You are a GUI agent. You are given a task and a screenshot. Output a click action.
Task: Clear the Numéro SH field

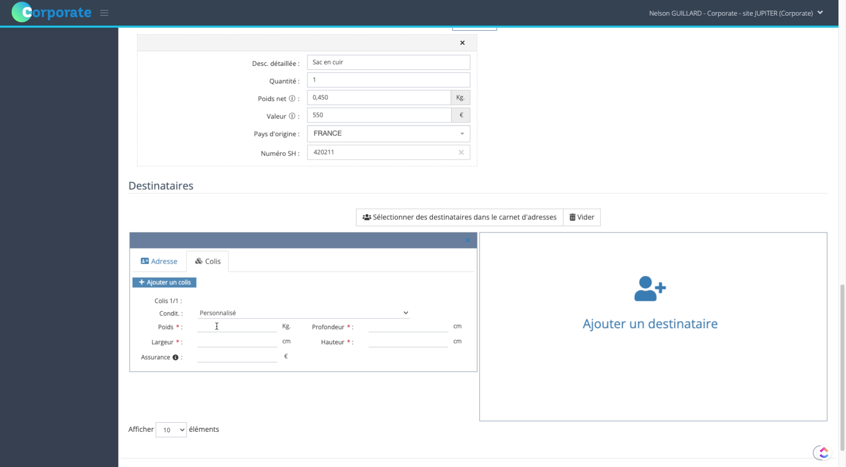tap(461, 152)
